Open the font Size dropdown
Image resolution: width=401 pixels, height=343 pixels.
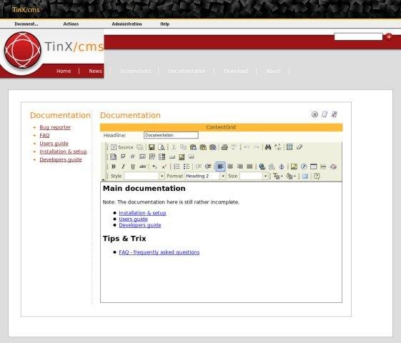coord(254,176)
